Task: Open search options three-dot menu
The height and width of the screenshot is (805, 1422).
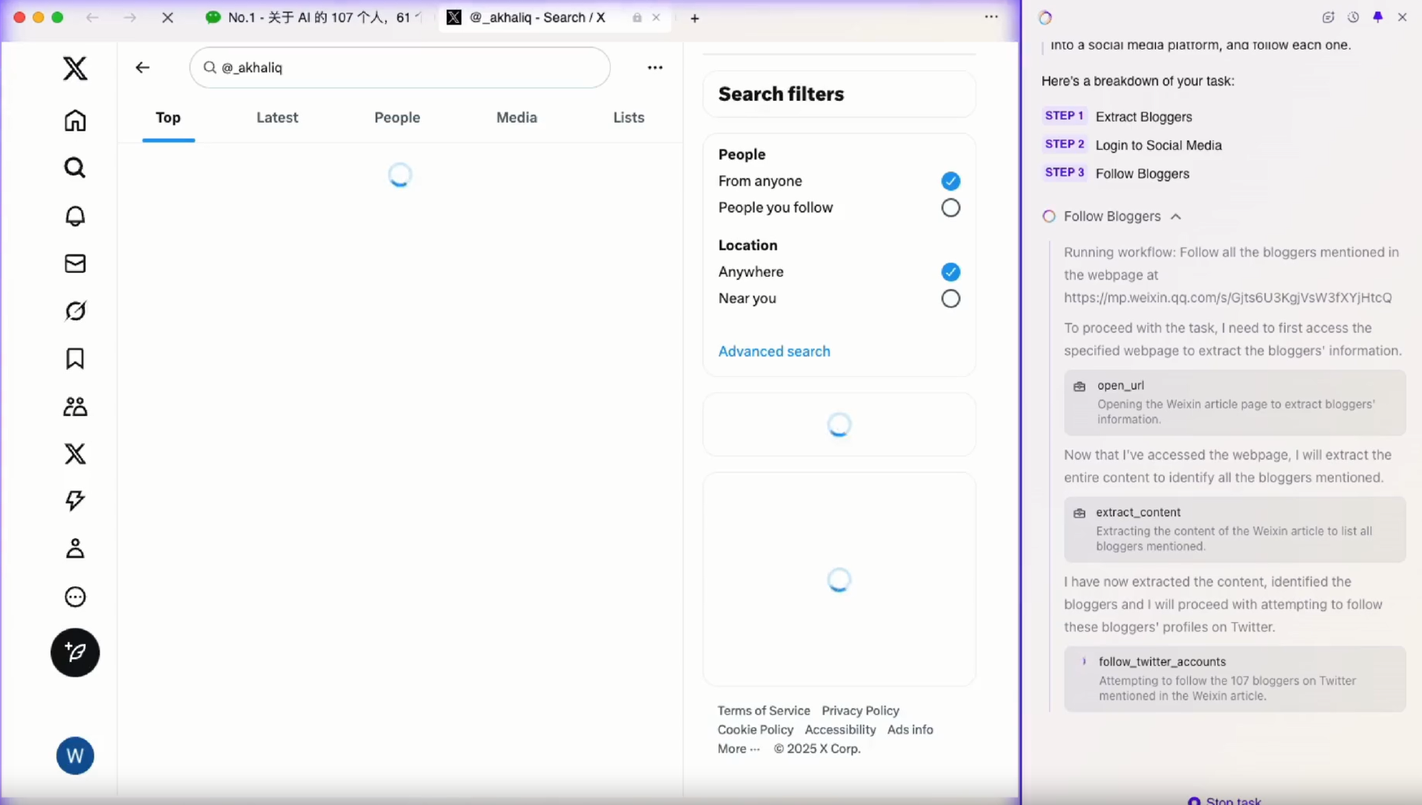Action: pos(655,68)
